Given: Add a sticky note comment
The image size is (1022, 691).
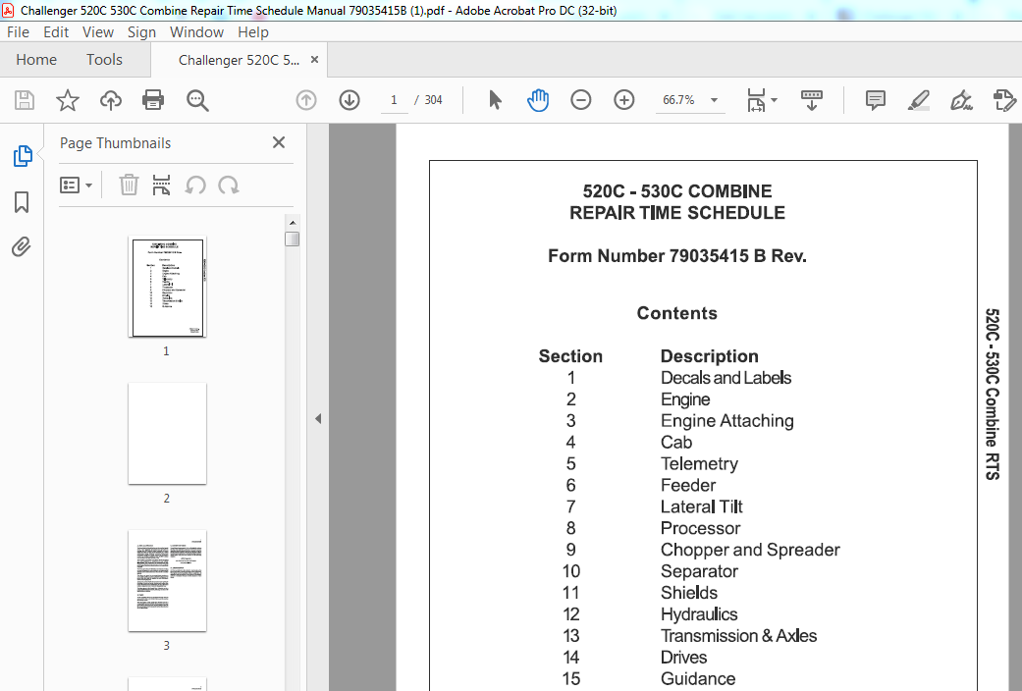Looking at the screenshot, I should coord(875,100).
